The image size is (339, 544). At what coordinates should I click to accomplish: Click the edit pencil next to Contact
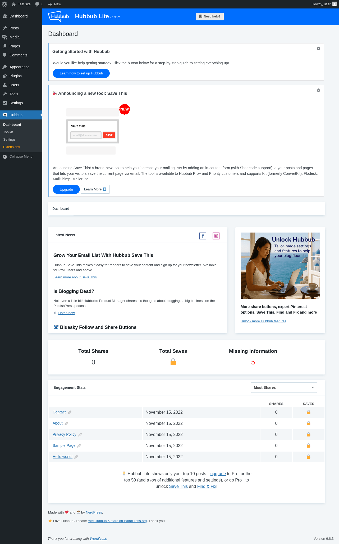(70, 412)
